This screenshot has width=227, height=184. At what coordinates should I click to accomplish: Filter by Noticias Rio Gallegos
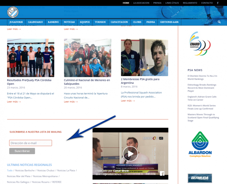pos(18,182)
